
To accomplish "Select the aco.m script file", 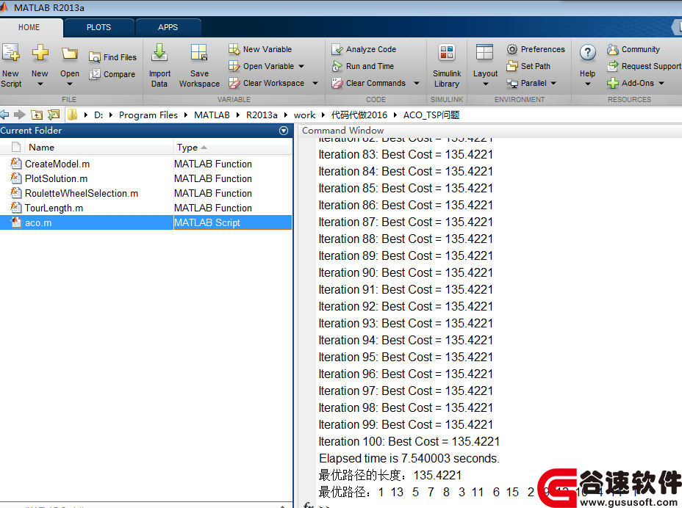I will pos(146,222).
